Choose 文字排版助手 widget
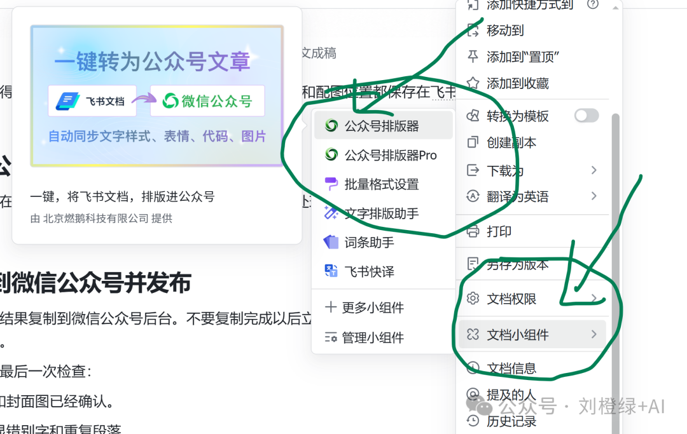The height and width of the screenshot is (434, 687). pyautogui.click(x=384, y=214)
